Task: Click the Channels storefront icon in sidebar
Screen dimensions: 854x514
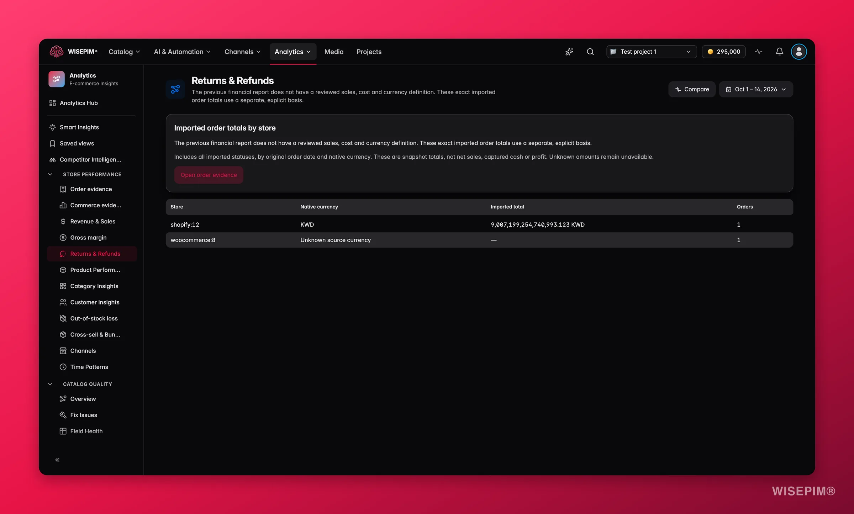Action: tap(63, 351)
